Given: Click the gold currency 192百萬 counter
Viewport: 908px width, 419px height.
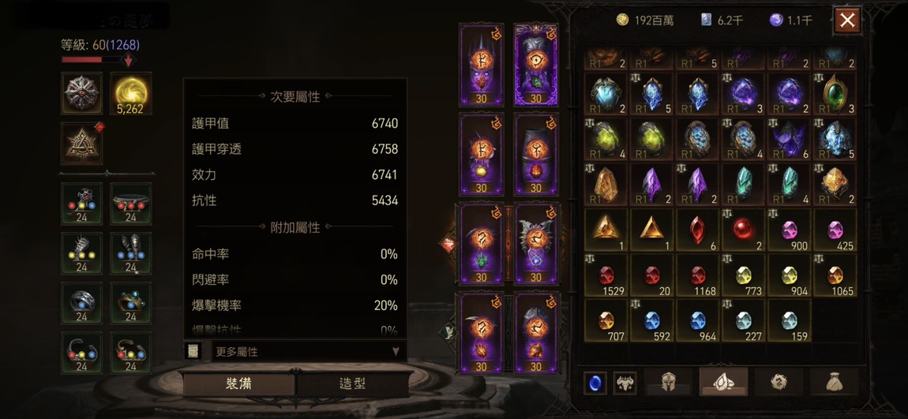Looking at the screenshot, I should pos(644,21).
